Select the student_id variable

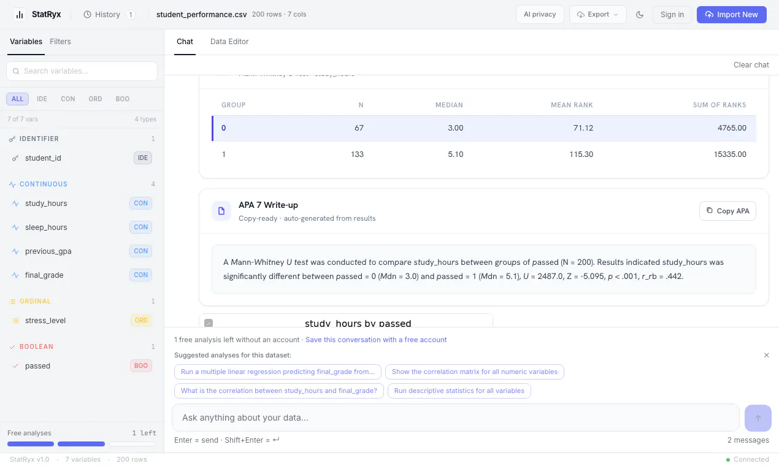click(82, 158)
